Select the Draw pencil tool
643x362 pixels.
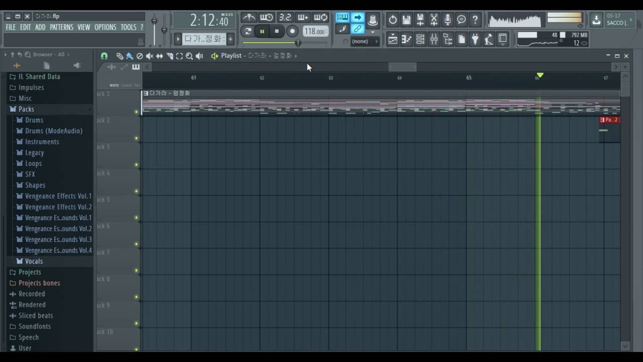(120, 56)
